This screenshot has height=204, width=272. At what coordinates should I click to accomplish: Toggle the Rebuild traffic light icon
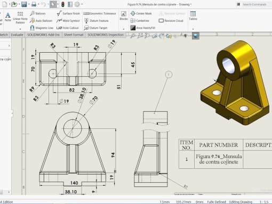[63, 4]
